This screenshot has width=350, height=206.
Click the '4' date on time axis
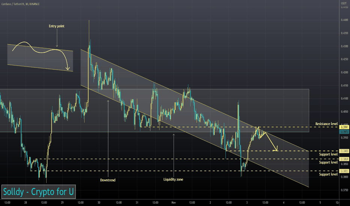click(x=284, y=202)
